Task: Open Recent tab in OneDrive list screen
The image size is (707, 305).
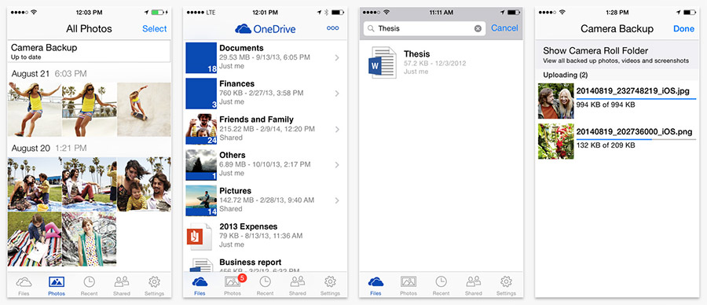Action: tap(266, 286)
